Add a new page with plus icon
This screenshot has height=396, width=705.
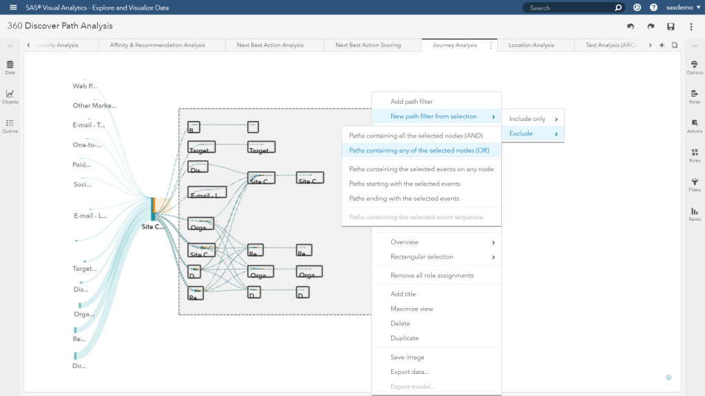[x=662, y=45]
